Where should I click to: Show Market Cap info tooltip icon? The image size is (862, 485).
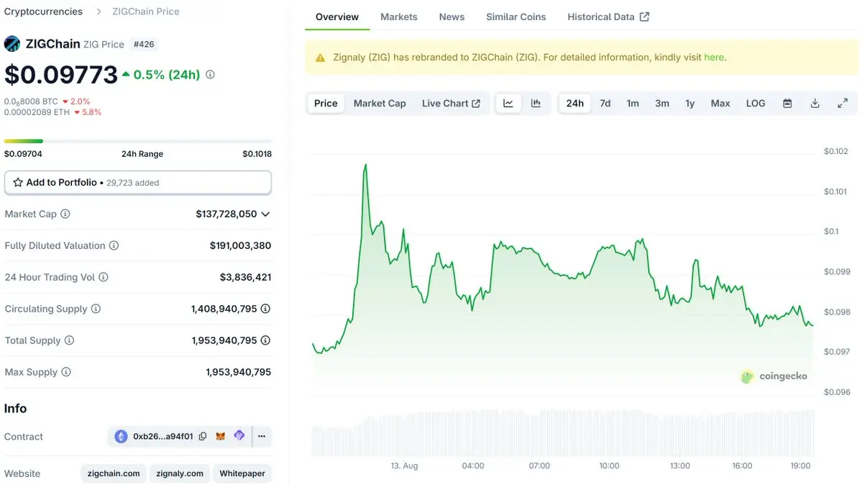point(65,214)
